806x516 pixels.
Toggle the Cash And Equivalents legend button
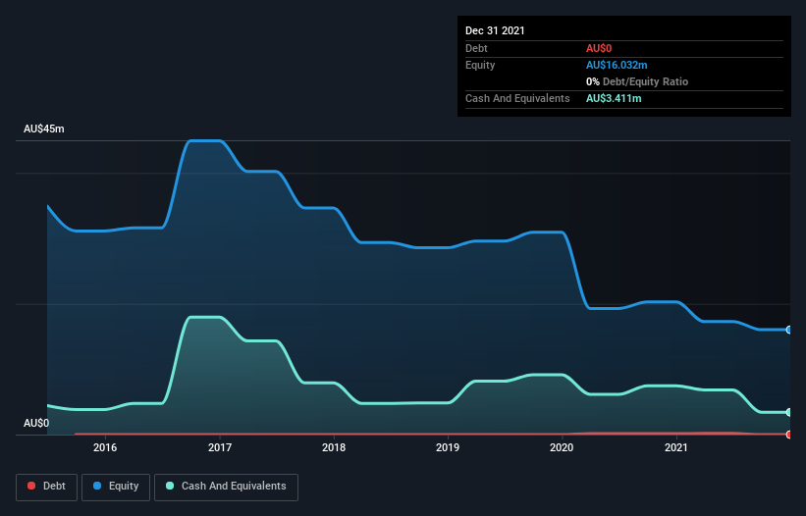226,487
